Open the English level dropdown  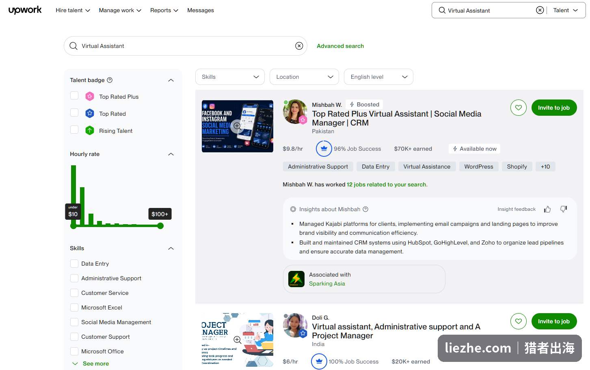tap(378, 77)
